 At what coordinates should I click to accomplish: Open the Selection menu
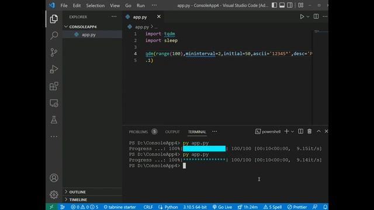[95, 5]
